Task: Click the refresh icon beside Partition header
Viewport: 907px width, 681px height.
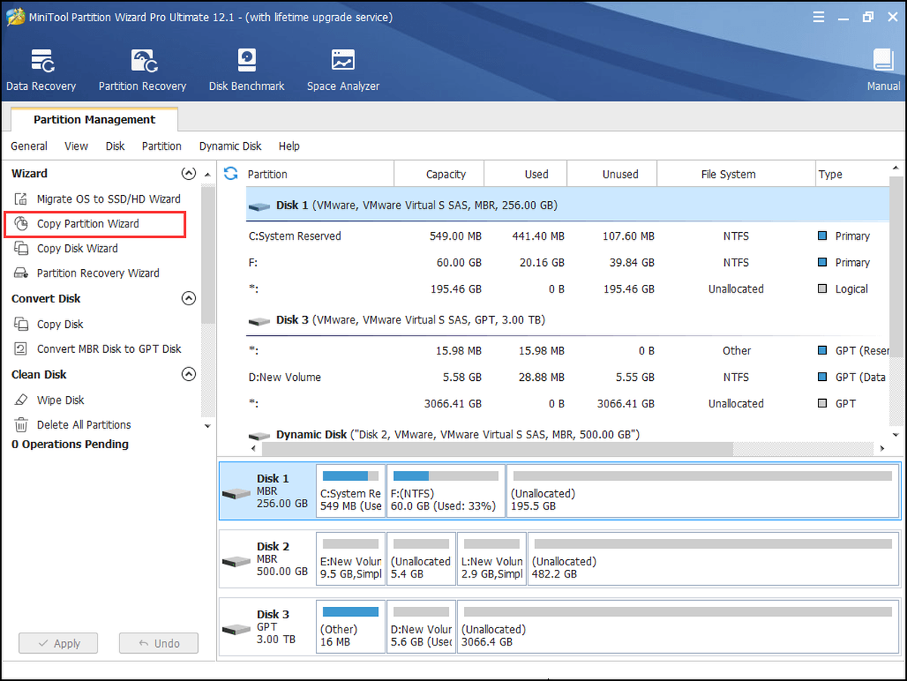Action: 231,174
